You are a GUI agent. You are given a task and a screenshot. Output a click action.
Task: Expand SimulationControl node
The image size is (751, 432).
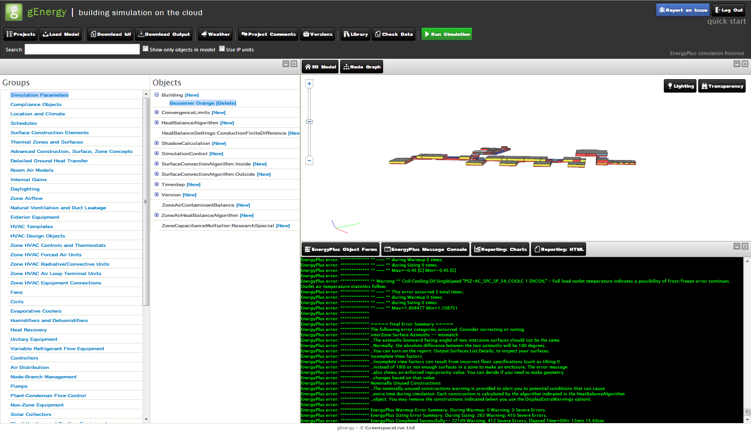coord(156,153)
